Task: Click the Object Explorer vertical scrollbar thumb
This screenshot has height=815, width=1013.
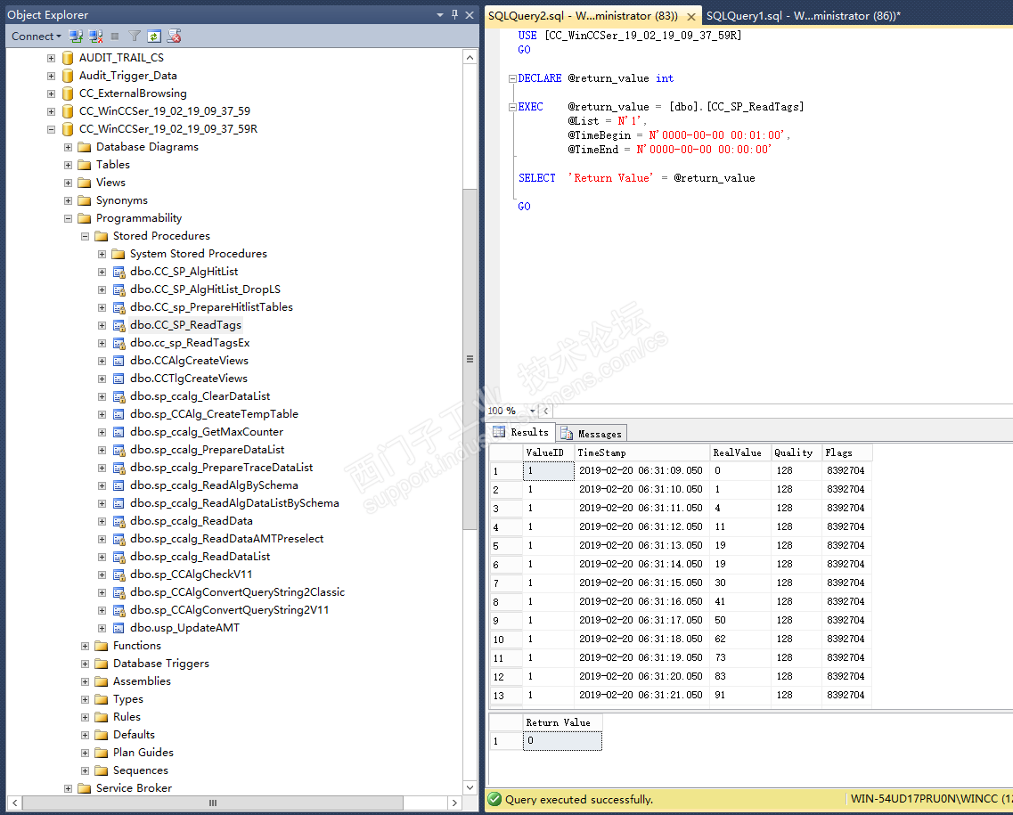Action: point(470,359)
